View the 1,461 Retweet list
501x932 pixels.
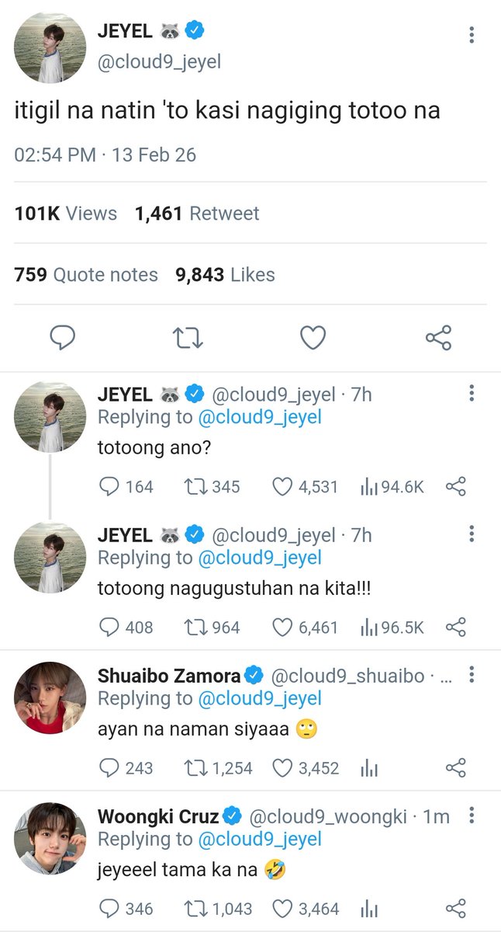point(197,213)
